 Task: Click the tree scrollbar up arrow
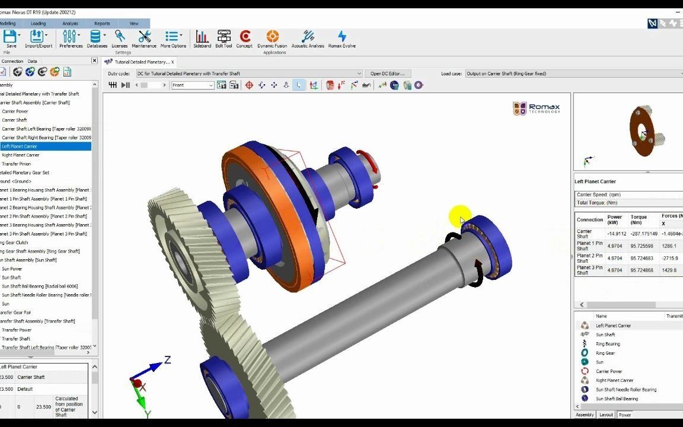94,85
